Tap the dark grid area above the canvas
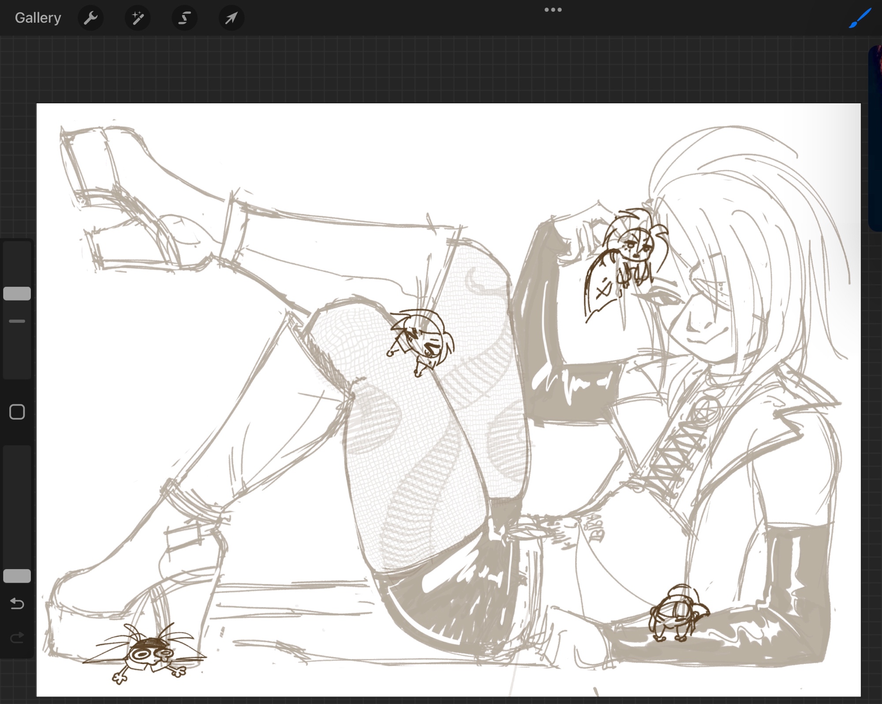 (x=441, y=71)
